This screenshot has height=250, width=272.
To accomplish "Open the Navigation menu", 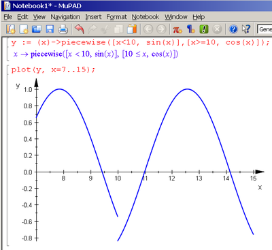I will (65, 17).
